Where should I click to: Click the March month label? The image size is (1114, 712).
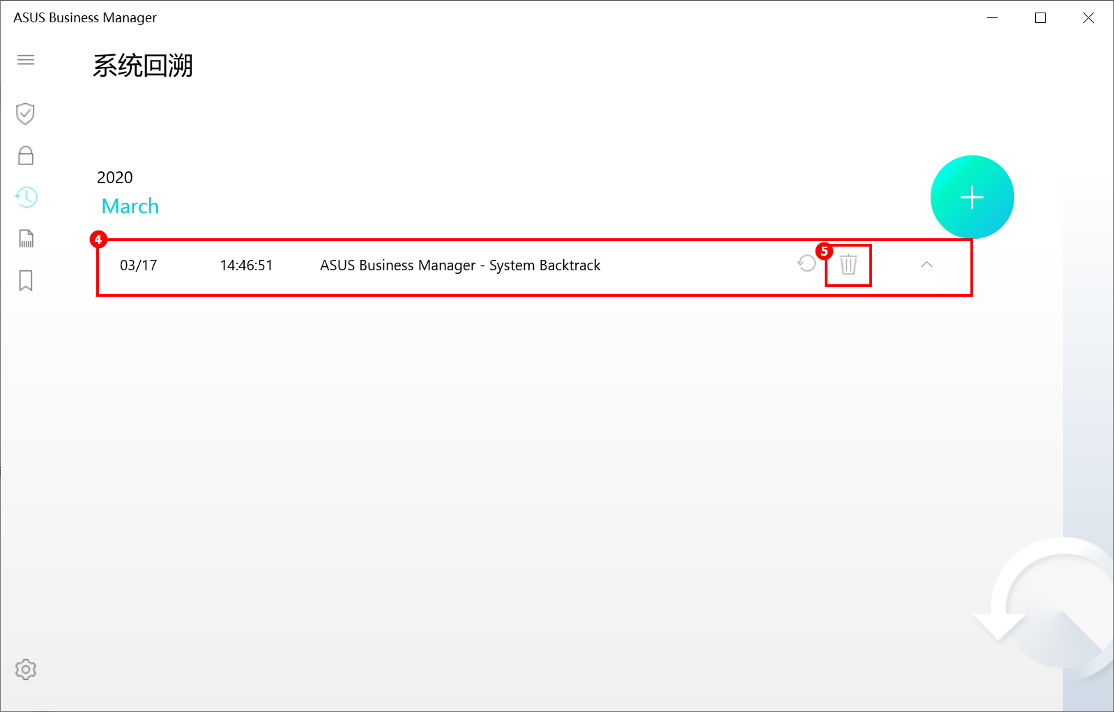pyautogui.click(x=130, y=206)
